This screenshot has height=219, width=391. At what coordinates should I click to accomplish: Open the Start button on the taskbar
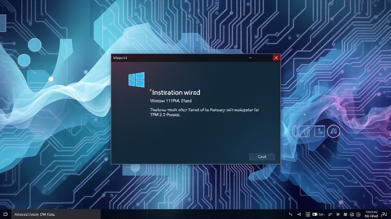(x=5, y=214)
